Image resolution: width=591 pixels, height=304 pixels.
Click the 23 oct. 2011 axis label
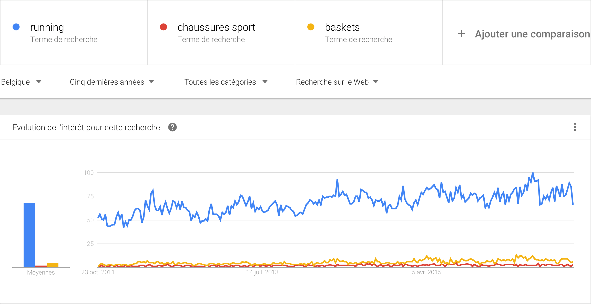click(x=98, y=272)
